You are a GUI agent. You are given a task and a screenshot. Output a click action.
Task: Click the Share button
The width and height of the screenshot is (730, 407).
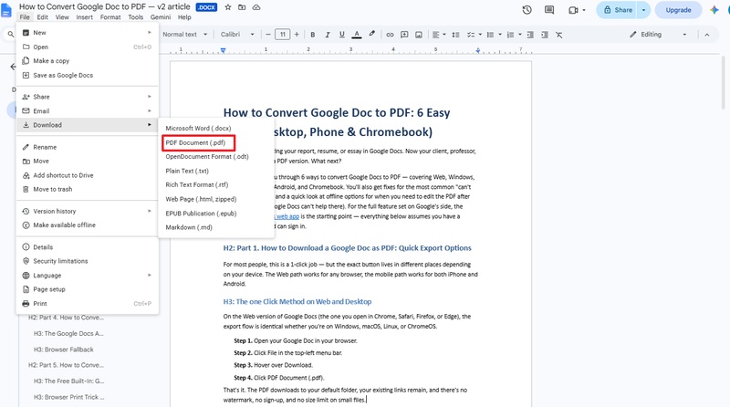point(618,10)
